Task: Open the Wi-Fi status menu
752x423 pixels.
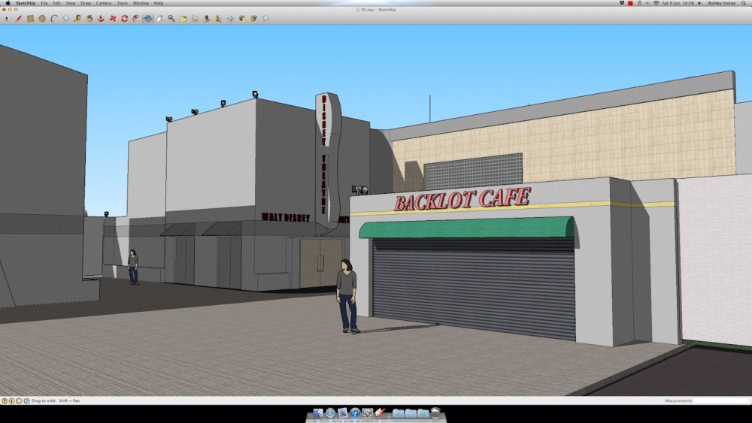Action: point(656,3)
